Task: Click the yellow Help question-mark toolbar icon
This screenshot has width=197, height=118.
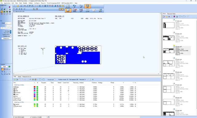Action: 63,6
